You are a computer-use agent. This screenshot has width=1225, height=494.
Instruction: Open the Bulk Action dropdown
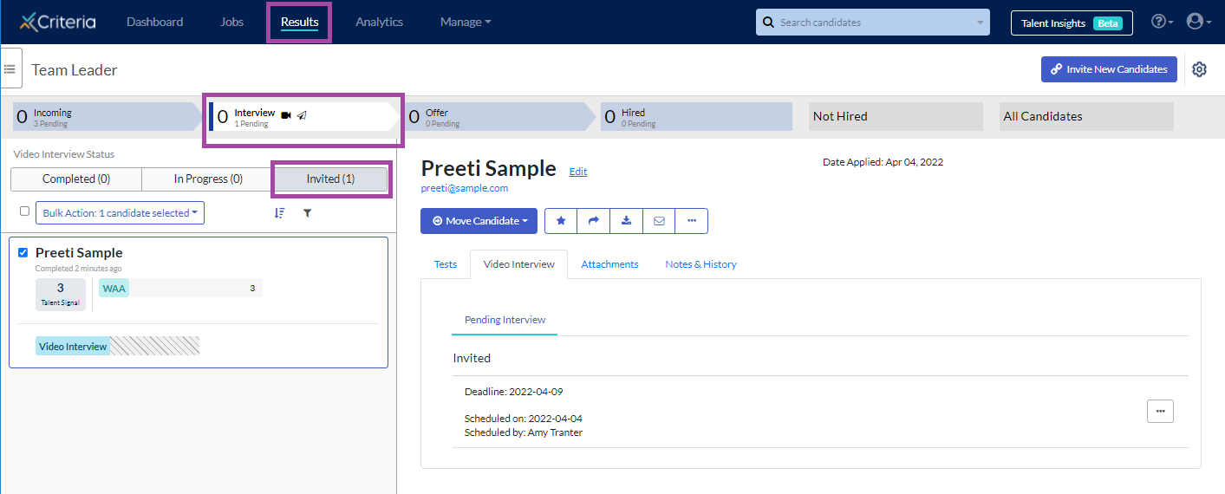tap(120, 212)
